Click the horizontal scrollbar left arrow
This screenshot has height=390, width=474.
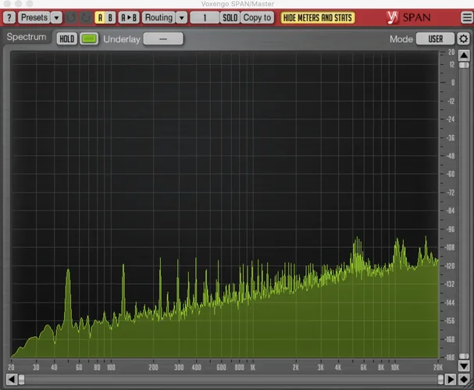coord(12,380)
